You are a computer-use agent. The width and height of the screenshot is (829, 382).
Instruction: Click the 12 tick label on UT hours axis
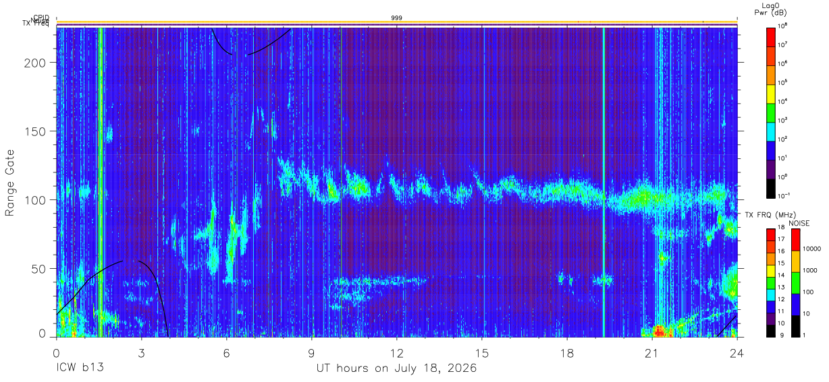(396, 352)
